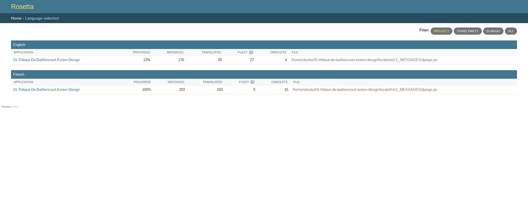Click the French section header
Viewport: 528px width, 197px height.
[264, 74]
